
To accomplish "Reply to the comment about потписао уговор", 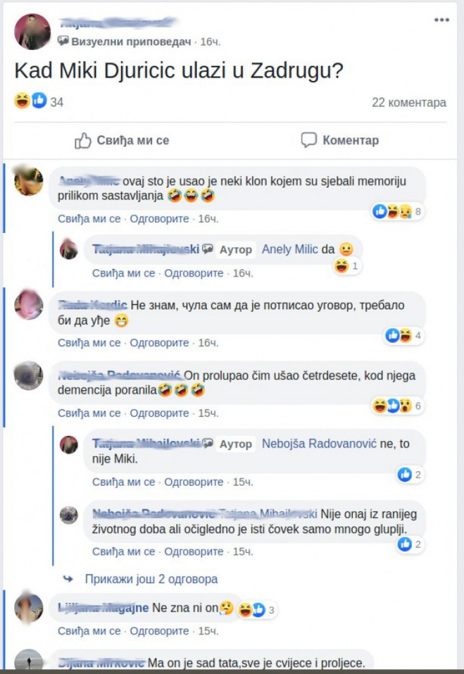I will pos(159,342).
